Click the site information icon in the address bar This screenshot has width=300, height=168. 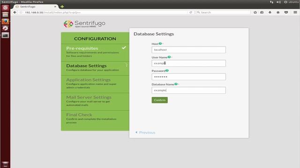pyautogui.click(x=21, y=13)
